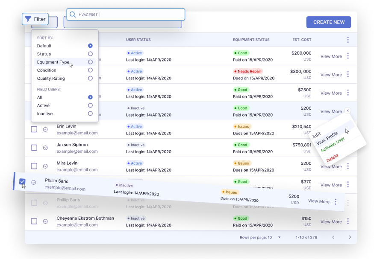Uncheck the selected Phillip Saris checkbox

tap(23, 181)
